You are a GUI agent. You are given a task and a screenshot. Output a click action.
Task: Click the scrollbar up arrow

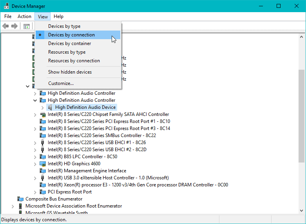point(301,37)
